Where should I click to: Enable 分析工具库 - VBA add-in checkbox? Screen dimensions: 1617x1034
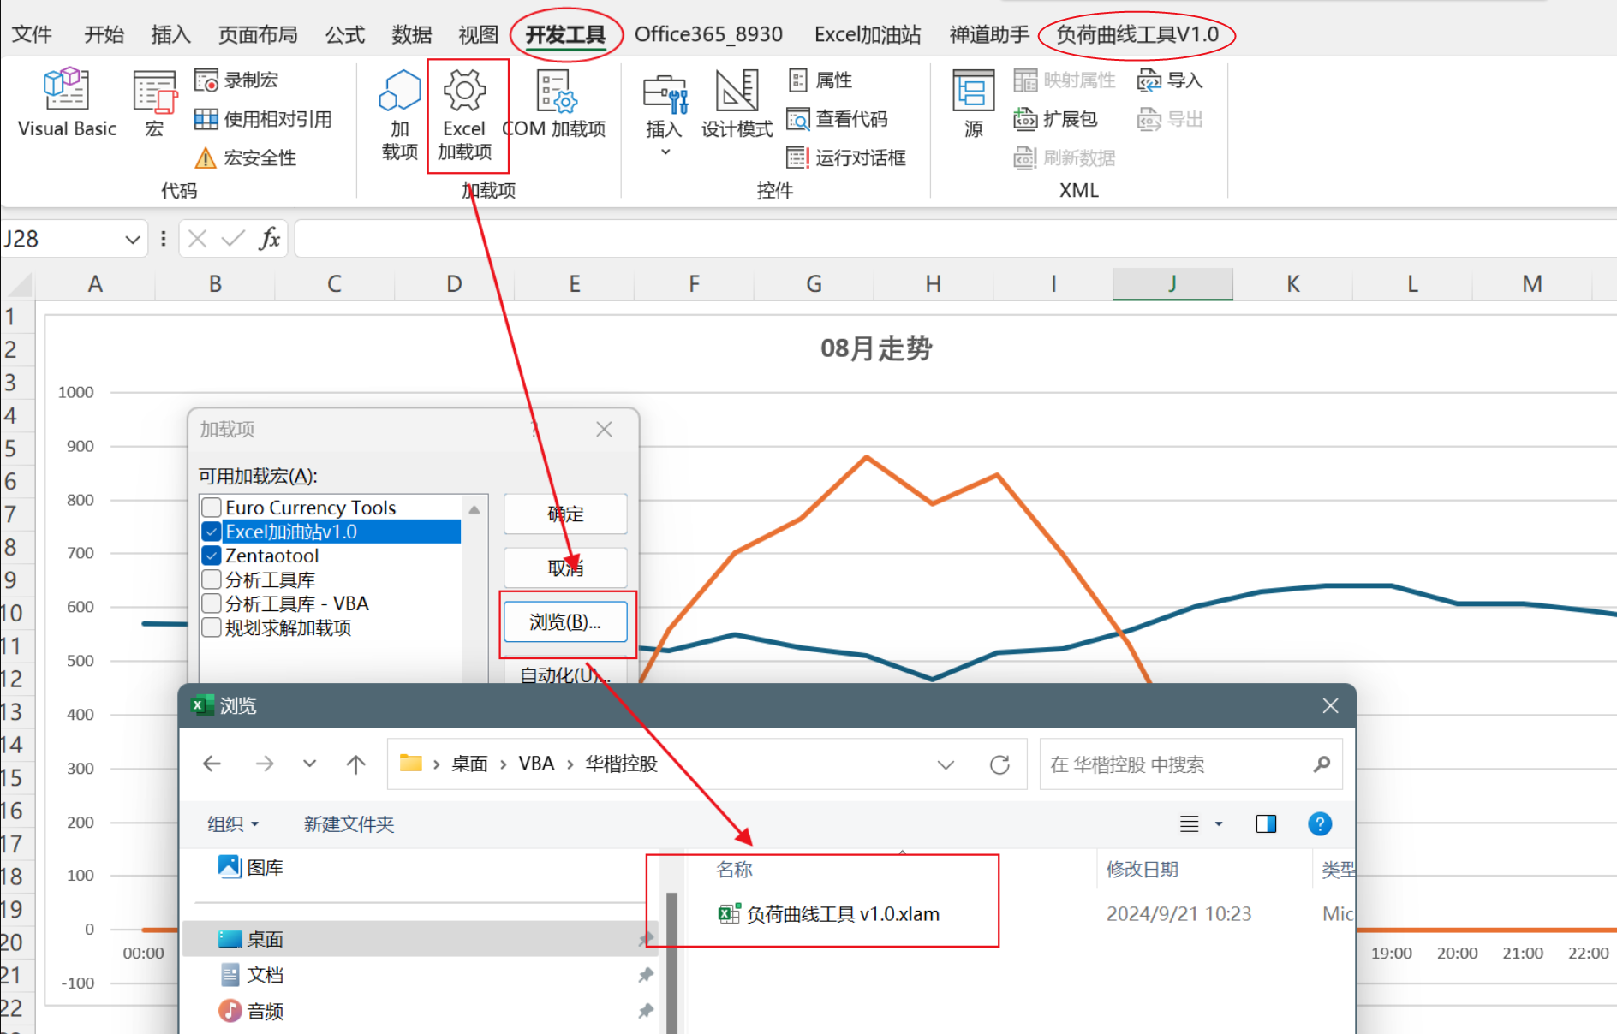click(212, 603)
